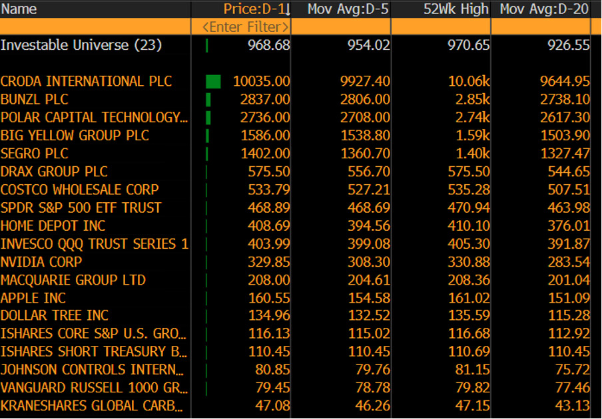This screenshot has height=419, width=602.
Task: Click Apple's price value 160.55
Action: [269, 298]
